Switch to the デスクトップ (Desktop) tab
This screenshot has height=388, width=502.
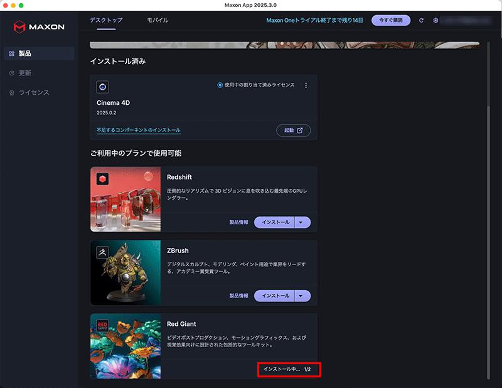click(x=106, y=20)
